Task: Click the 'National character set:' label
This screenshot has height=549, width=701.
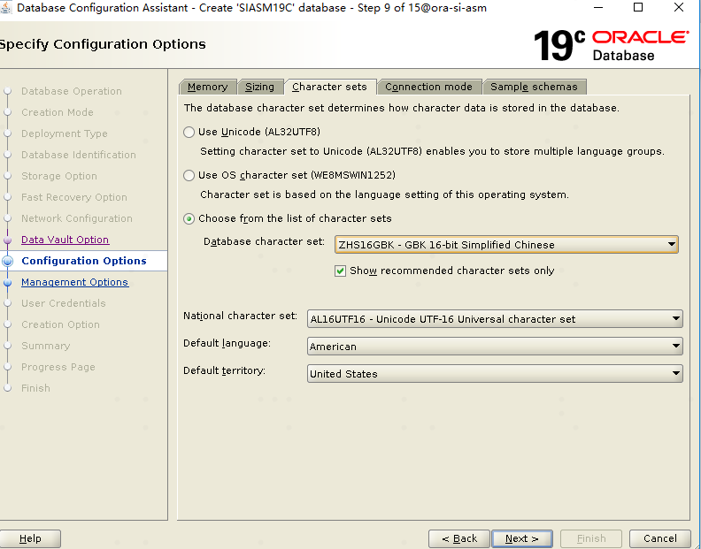Action: point(240,316)
